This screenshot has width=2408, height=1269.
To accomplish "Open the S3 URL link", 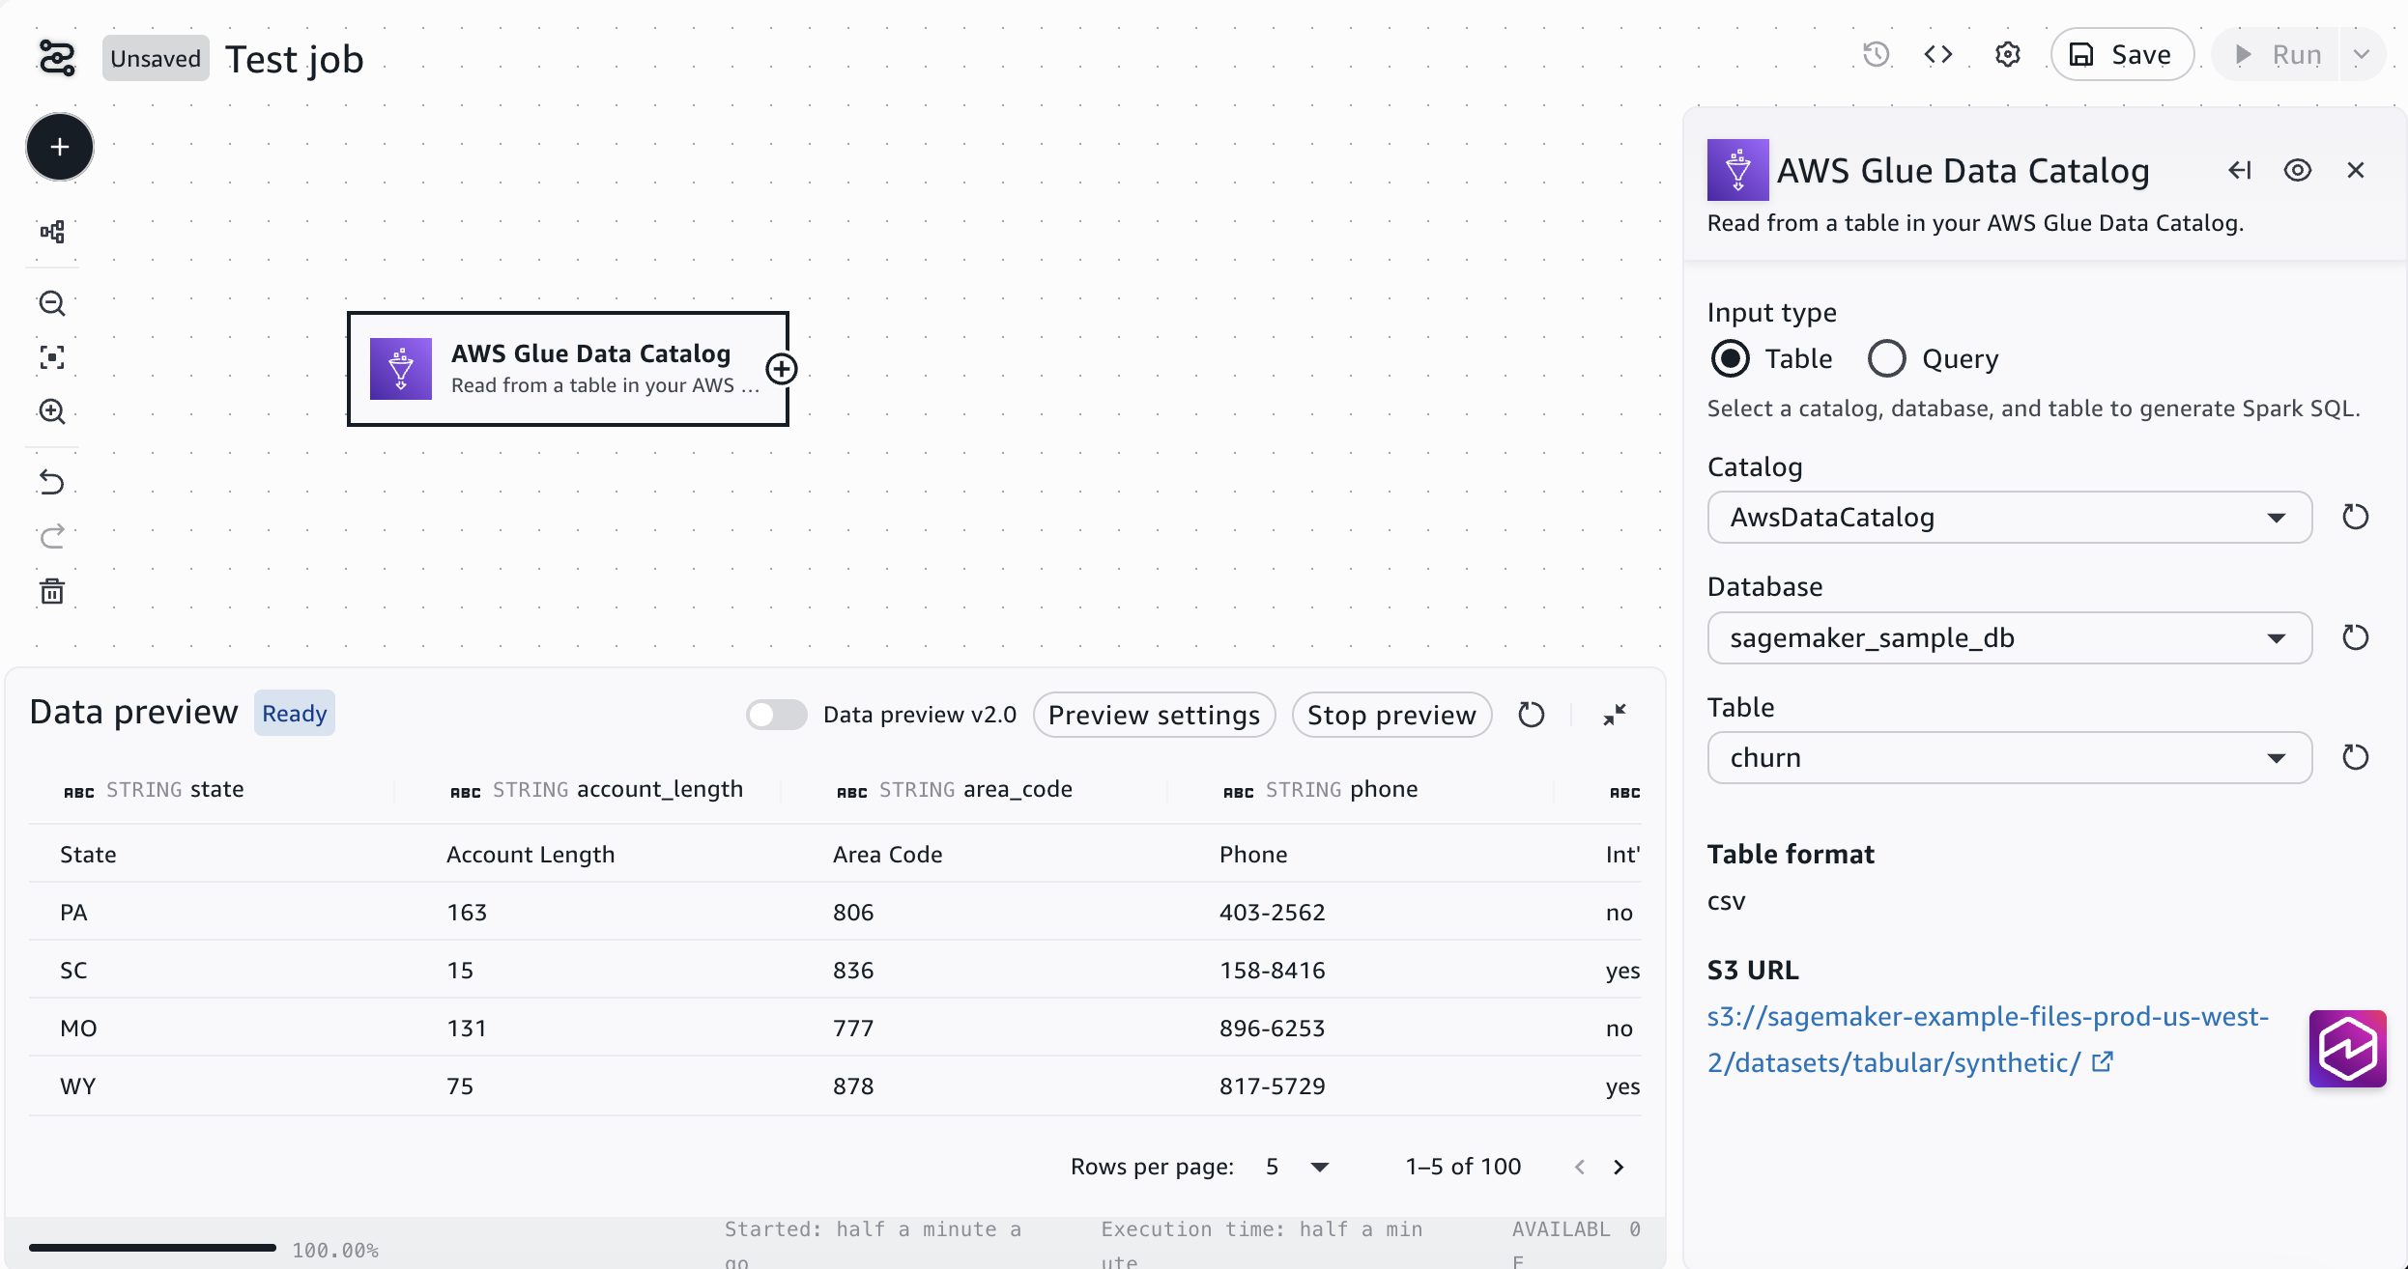I will pyautogui.click(x=1988, y=1039).
